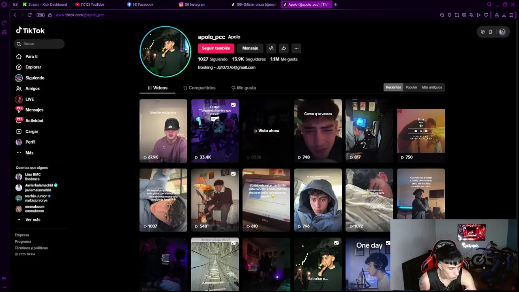
Task: View the 13.9K Seguidores list
Action: (x=249, y=59)
